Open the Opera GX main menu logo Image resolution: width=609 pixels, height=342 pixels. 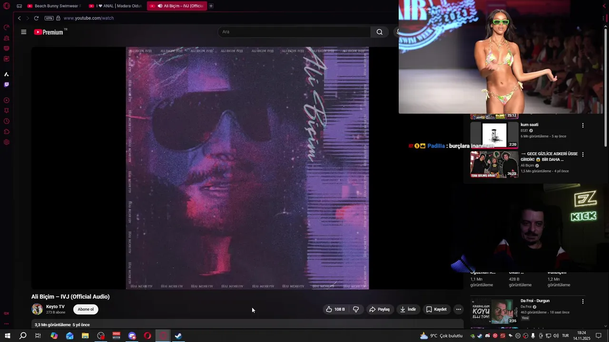pyautogui.click(x=6, y=6)
